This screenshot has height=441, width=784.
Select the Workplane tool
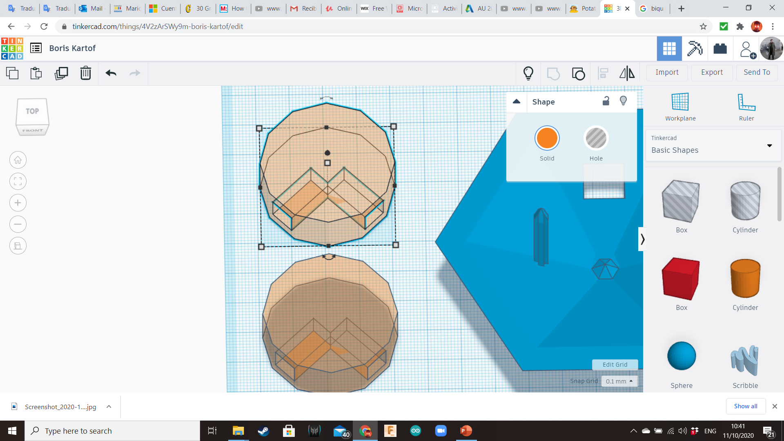[680, 107]
